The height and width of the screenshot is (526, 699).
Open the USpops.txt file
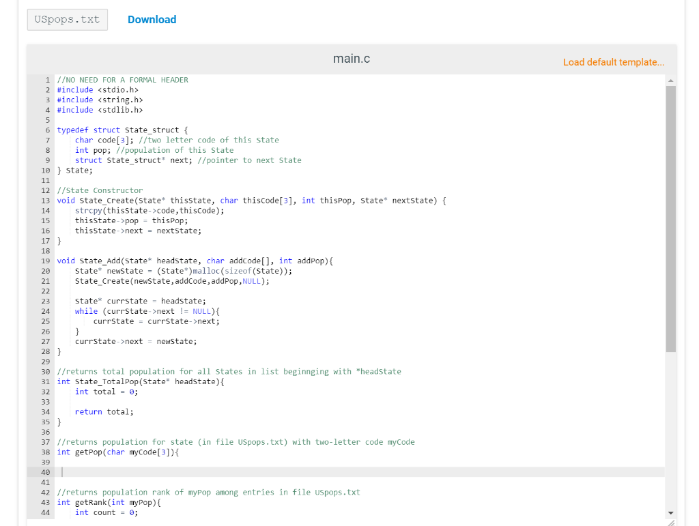click(x=67, y=19)
